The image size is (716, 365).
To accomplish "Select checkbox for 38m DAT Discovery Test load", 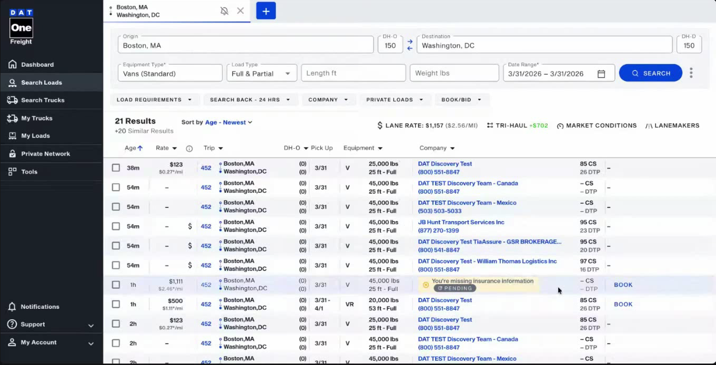I will [x=116, y=168].
